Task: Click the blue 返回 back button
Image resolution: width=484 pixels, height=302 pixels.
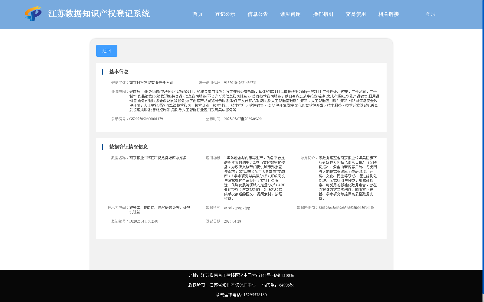Action: (107, 51)
